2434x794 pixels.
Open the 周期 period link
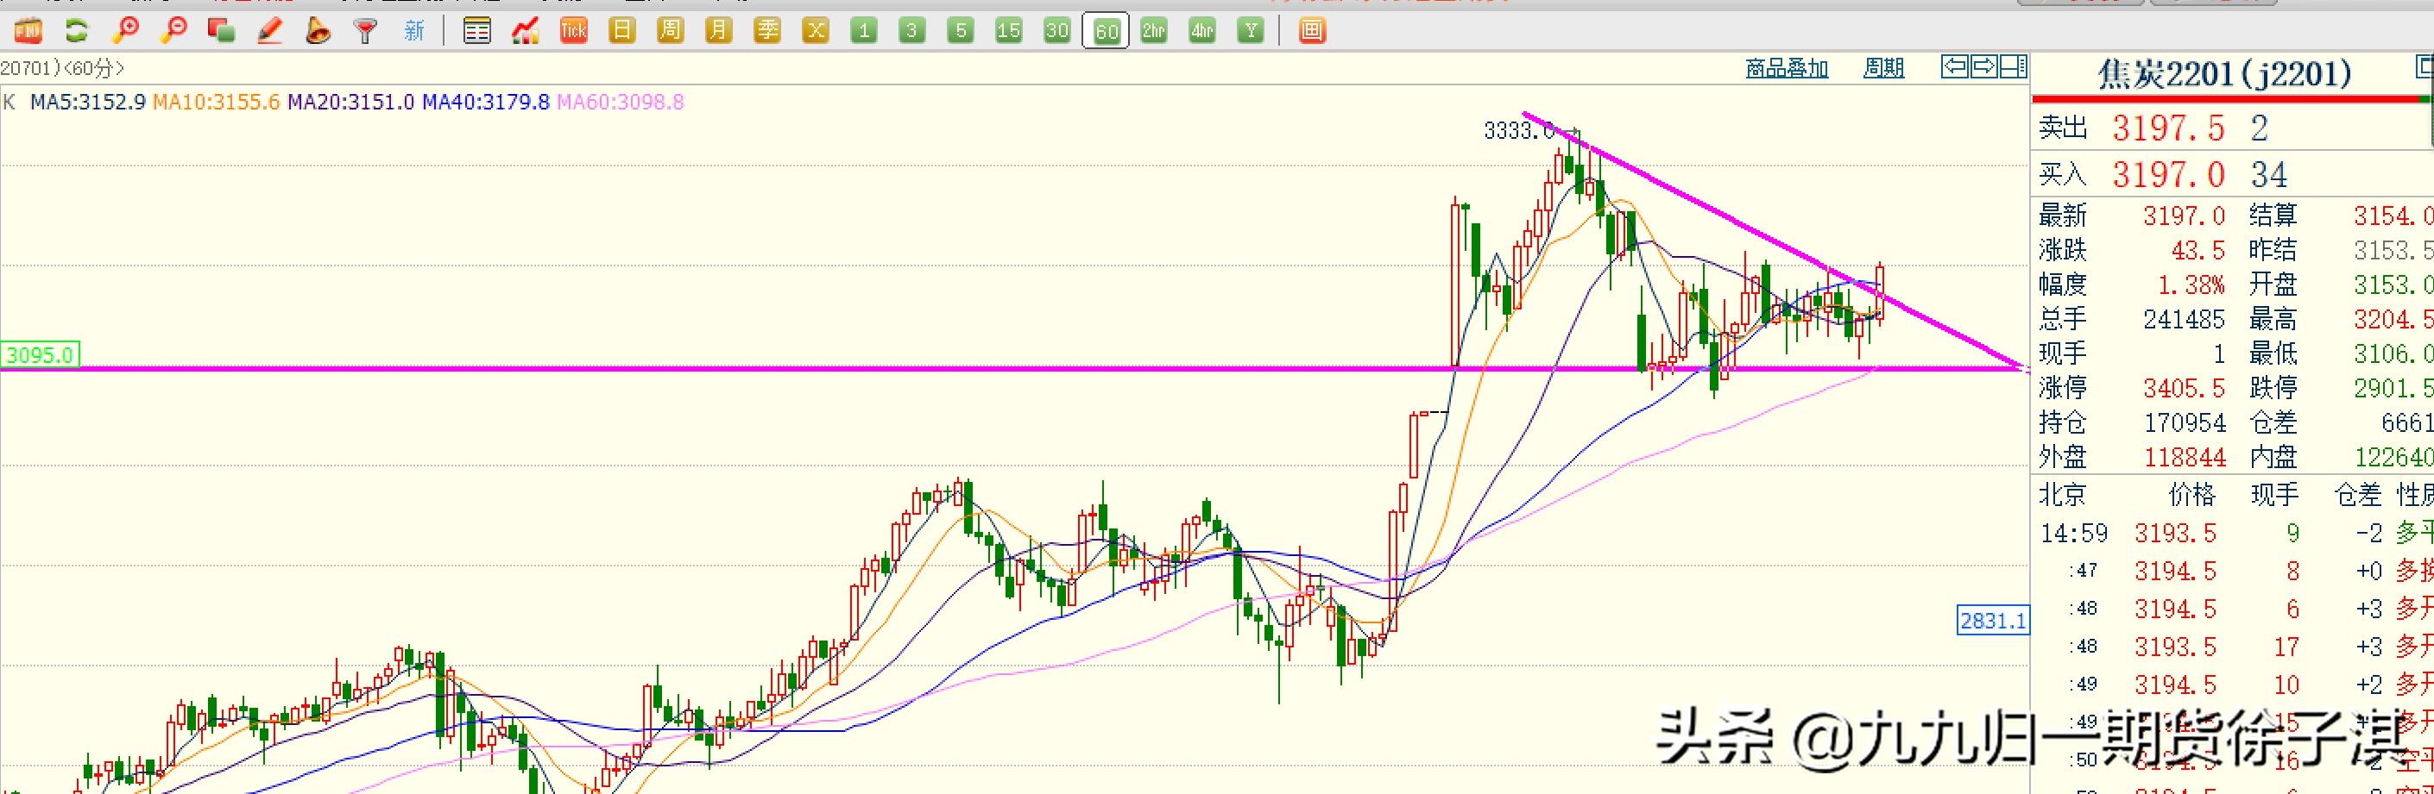coord(1883,68)
